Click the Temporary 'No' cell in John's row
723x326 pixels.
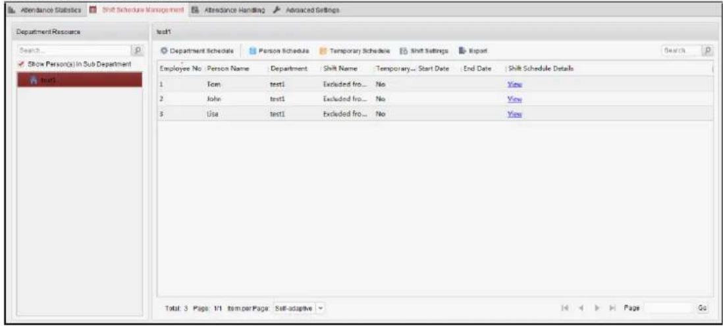(x=381, y=99)
